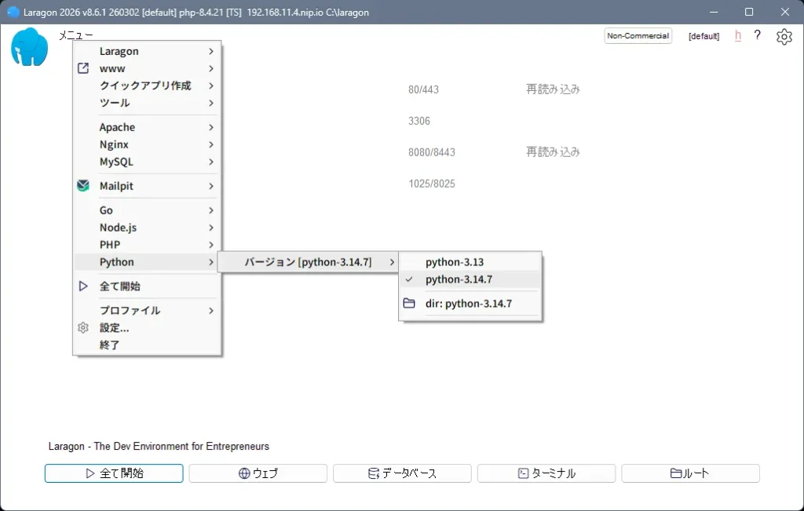Maximize the Laragon window
Image resolution: width=804 pixels, height=511 pixels.
[x=749, y=12]
